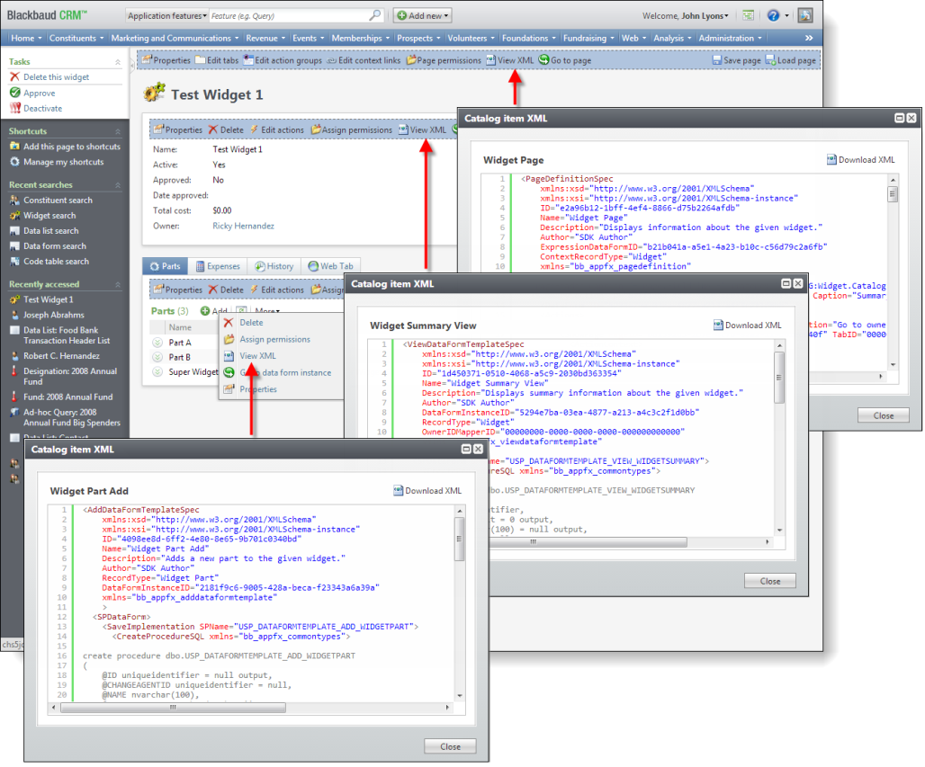Click View XML in top page toolbar
The width and height of the screenshot is (925, 767).
click(x=509, y=60)
